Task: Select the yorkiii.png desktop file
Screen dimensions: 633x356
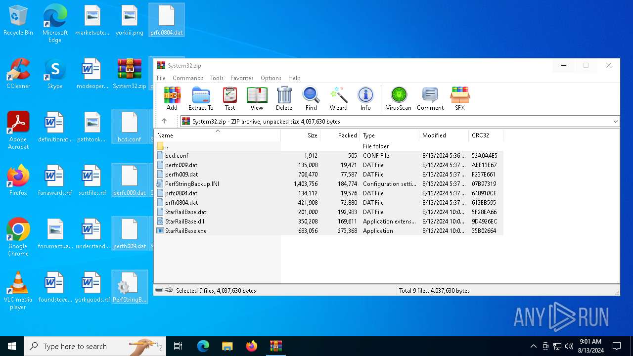Action: click(130, 21)
